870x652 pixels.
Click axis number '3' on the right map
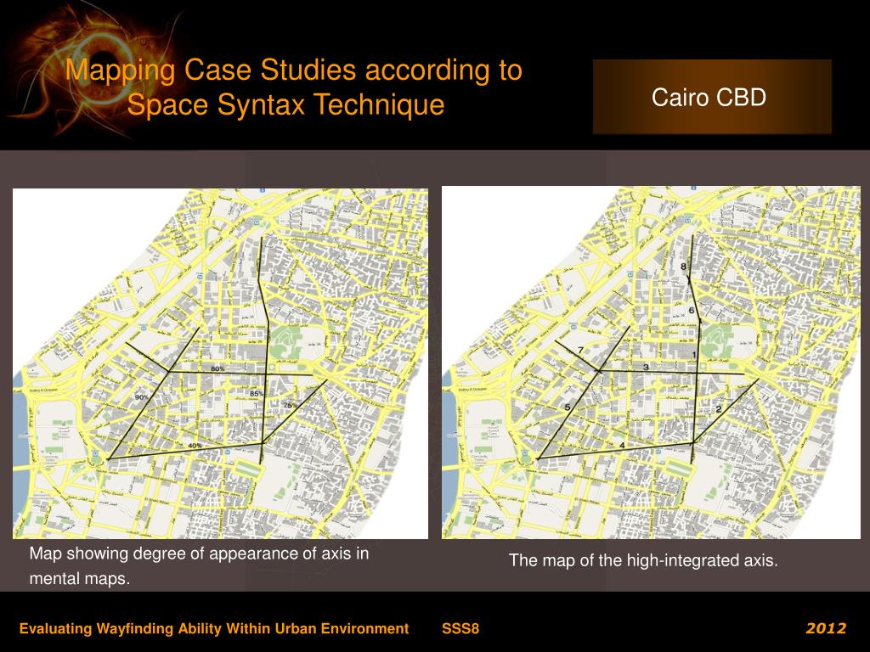646,368
